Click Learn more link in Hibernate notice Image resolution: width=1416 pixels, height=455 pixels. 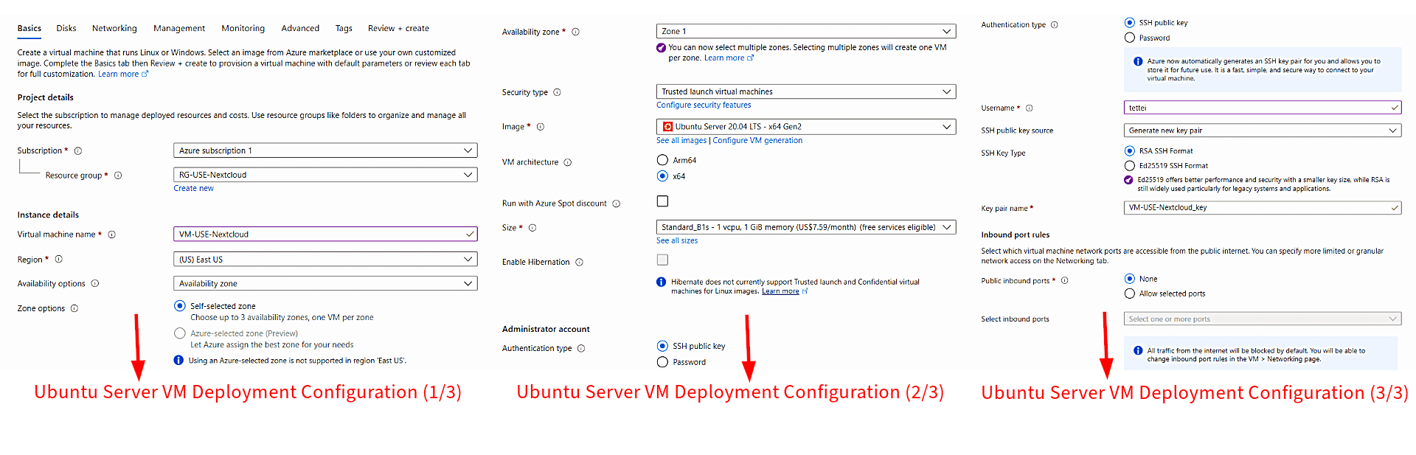(780, 291)
